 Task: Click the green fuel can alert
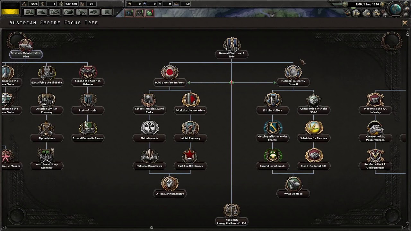pos(150,13)
